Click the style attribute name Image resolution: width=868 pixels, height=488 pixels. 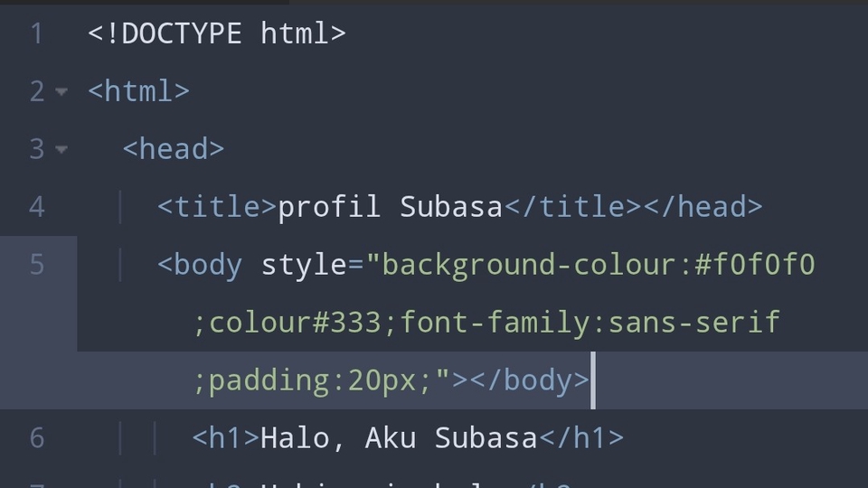point(304,265)
